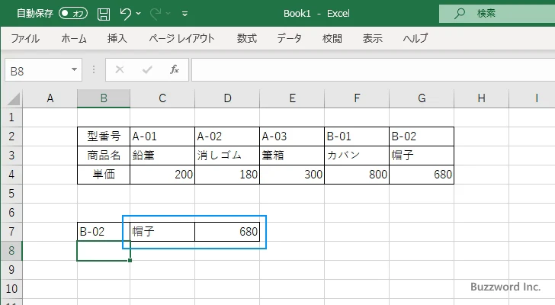Select row 4 header
Screen dimensions: 555x305
point(11,175)
